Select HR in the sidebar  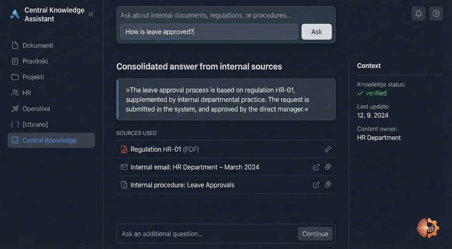click(27, 93)
